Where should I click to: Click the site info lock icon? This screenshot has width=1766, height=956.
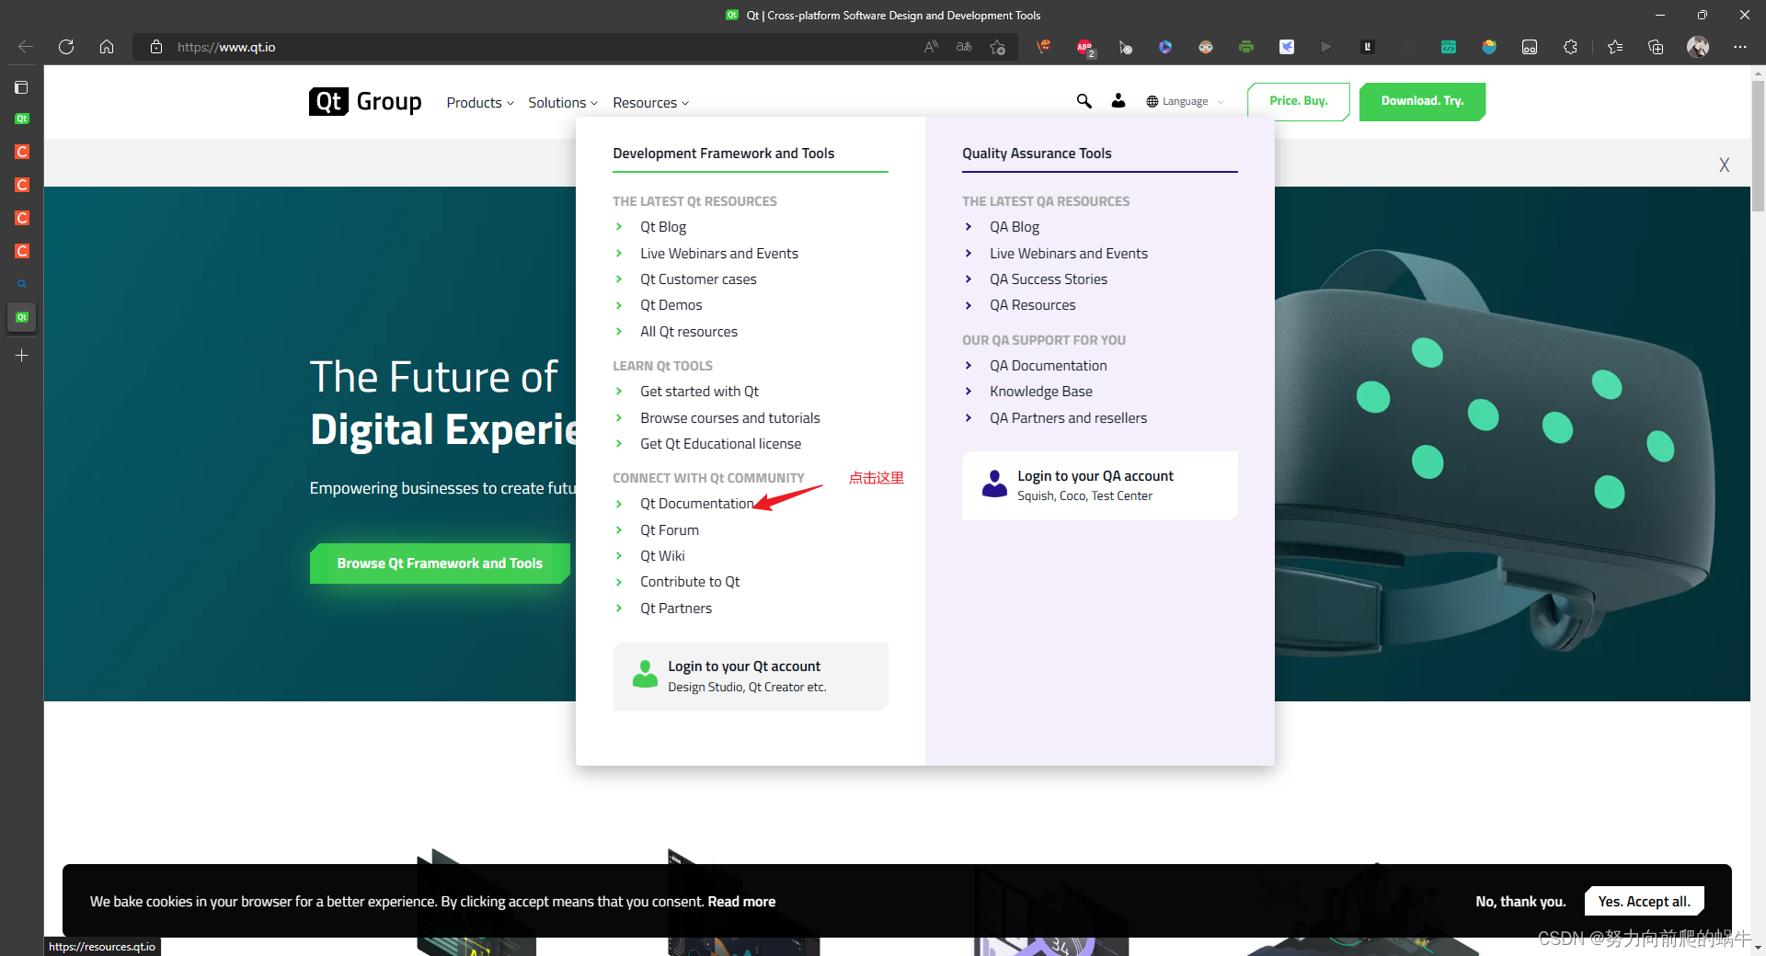point(156,47)
